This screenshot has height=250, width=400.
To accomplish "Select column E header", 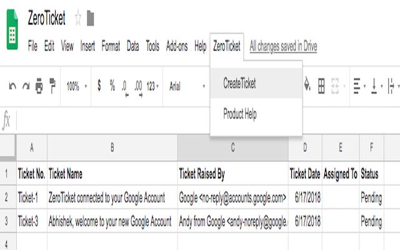I will (341, 147).
